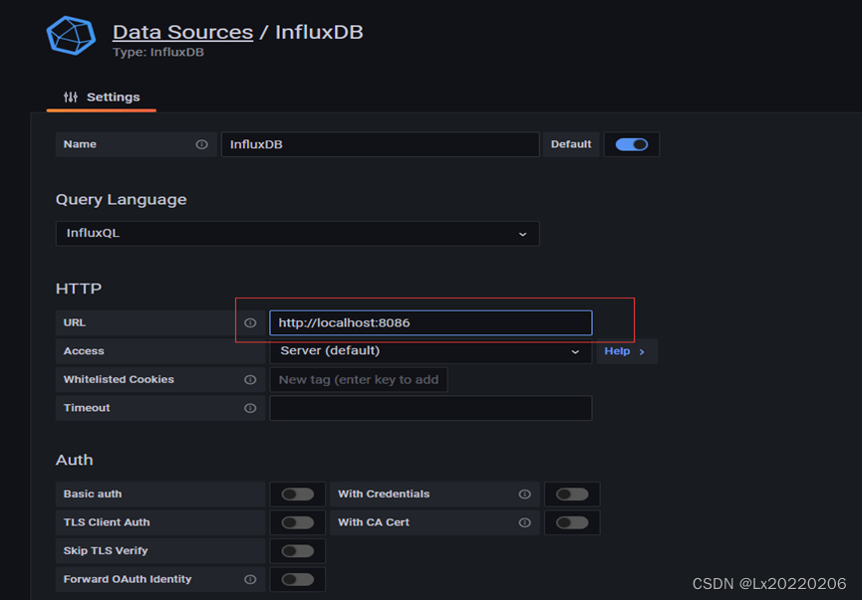Screen dimensions: 862x600
Task: Click the Whitelisted Cookies label
Action: (x=119, y=380)
